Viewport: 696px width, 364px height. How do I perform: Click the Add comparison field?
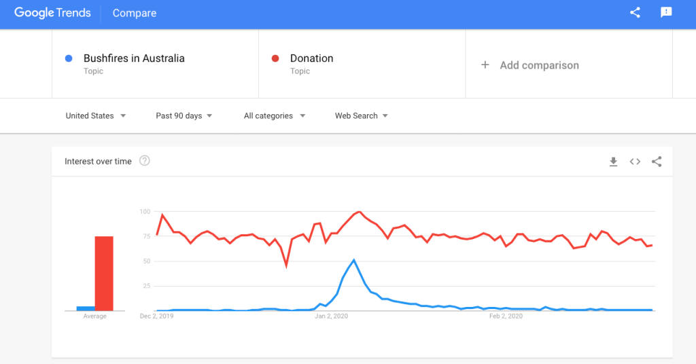(539, 65)
